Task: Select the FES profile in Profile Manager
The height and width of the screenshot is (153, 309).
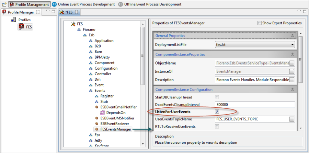Action: click(26, 27)
